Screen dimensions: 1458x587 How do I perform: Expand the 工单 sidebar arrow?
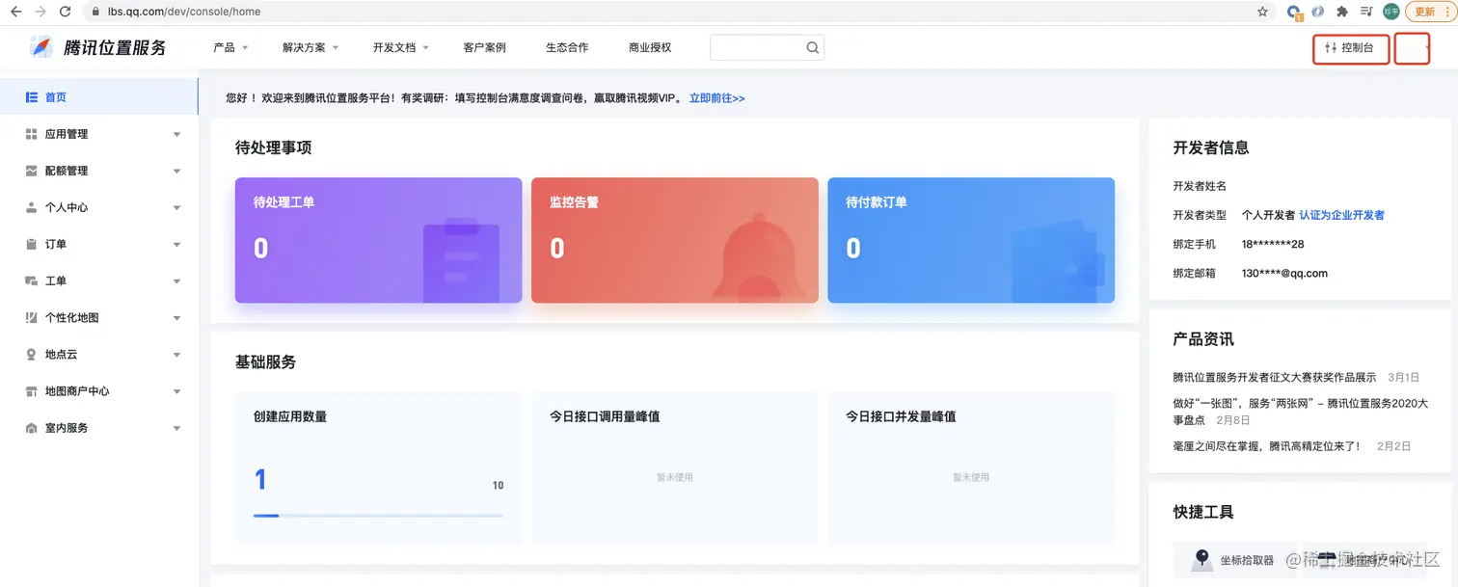(x=176, y=280)
